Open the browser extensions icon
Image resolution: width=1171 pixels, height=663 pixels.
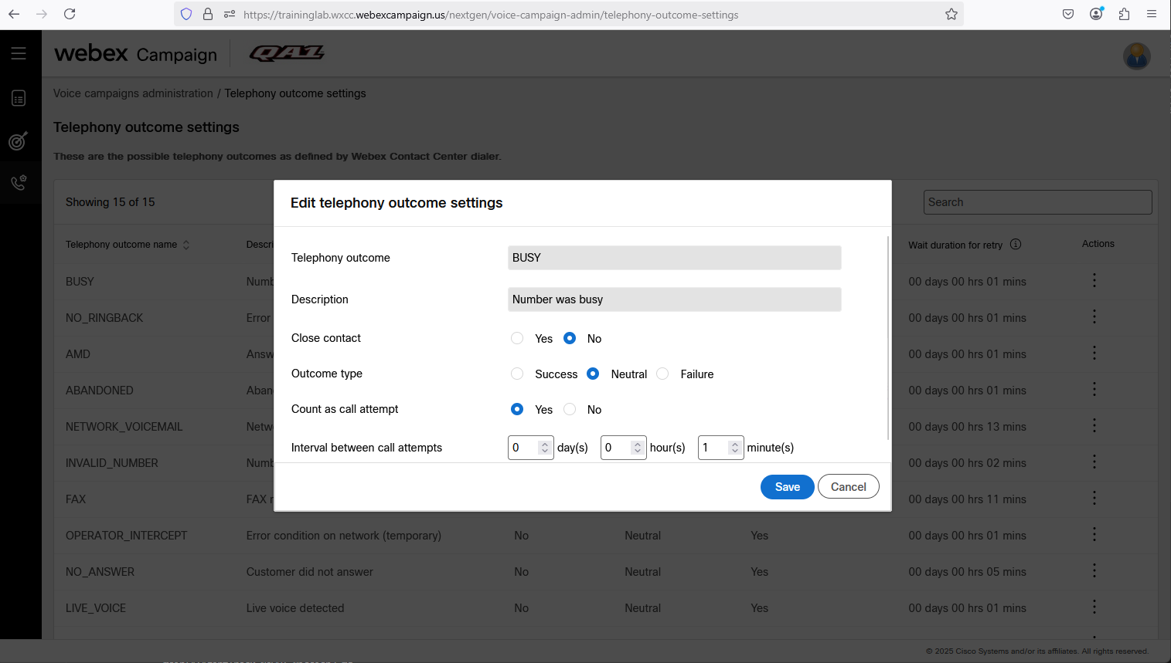[1124, 14]
